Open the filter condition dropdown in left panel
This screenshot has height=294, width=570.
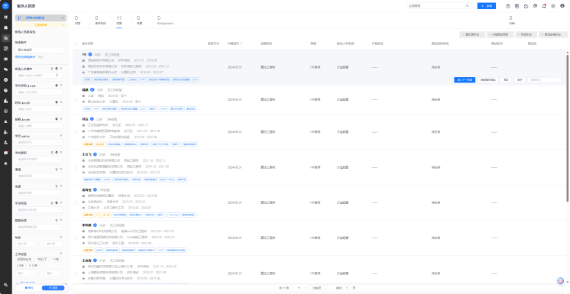tap(40, 50)
